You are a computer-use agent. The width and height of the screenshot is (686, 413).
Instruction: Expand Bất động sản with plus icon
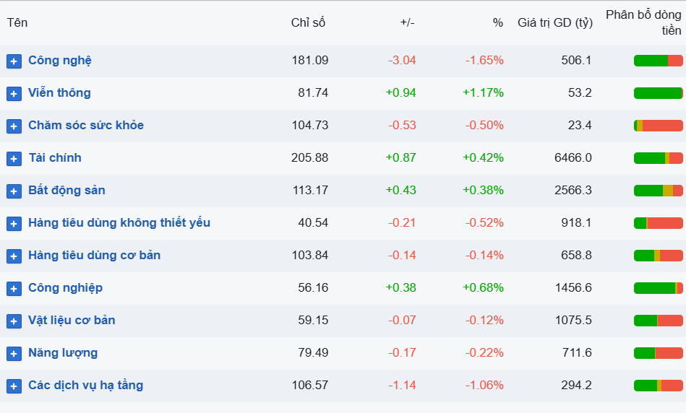(x=14, y=191)
